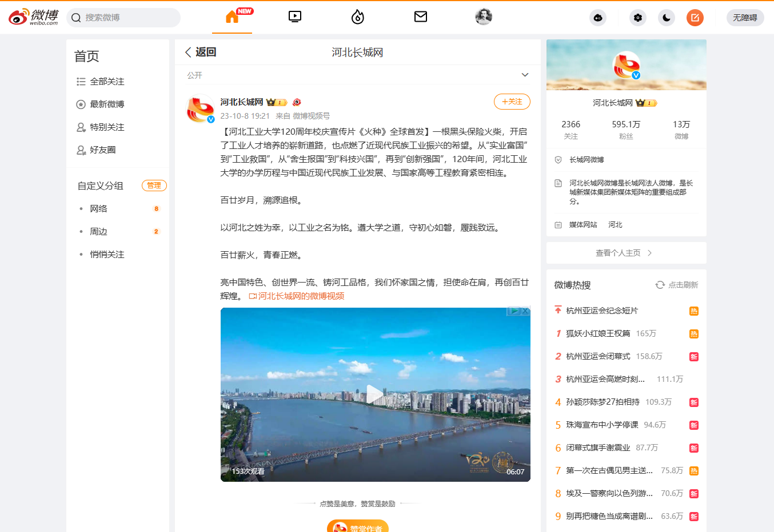View 595.1万 粉丝 followers count

(627, 130)
